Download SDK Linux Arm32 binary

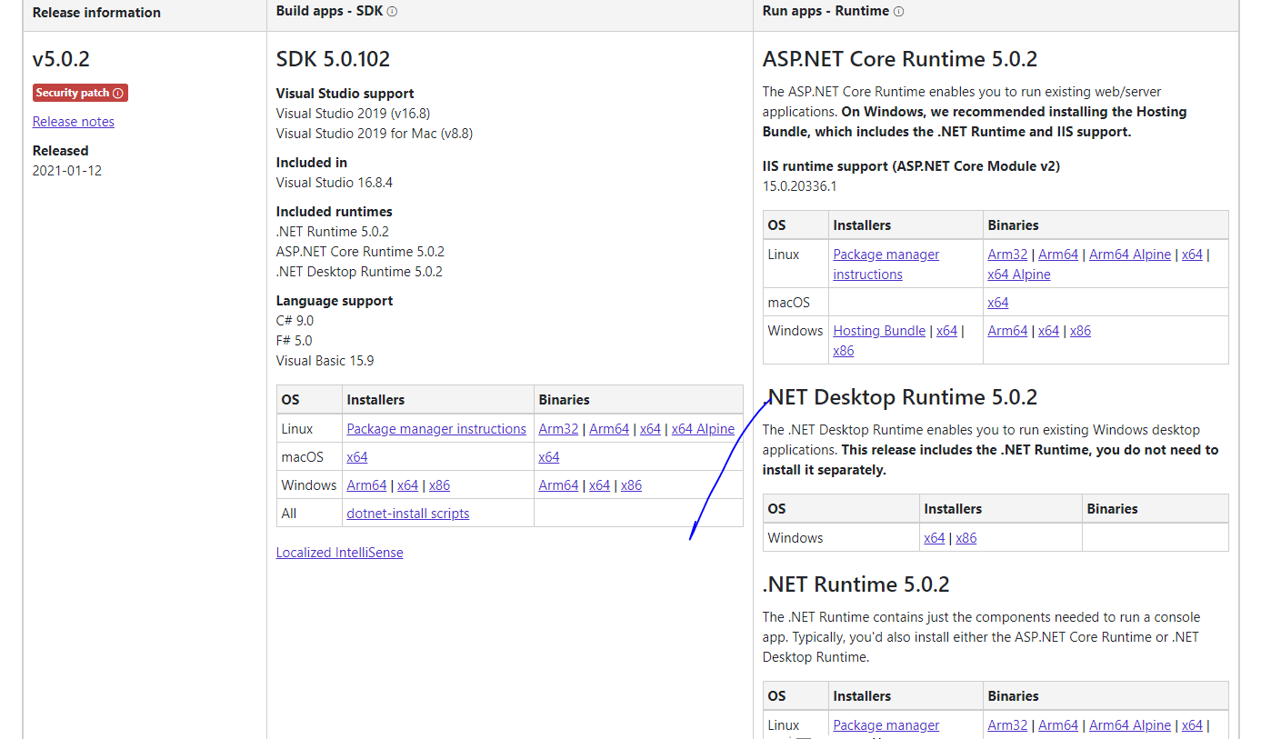tap(558, 429)
